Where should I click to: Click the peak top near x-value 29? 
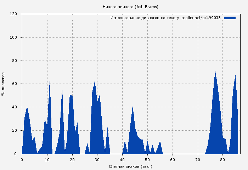95,82
